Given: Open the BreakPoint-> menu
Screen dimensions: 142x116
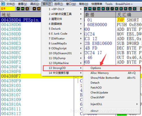Looking at the screenshot, I should (124, 4).
